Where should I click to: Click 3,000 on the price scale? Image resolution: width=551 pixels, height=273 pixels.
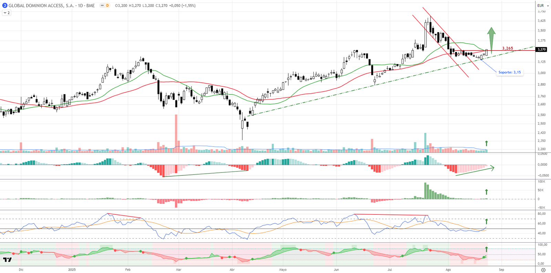[542, 73]
